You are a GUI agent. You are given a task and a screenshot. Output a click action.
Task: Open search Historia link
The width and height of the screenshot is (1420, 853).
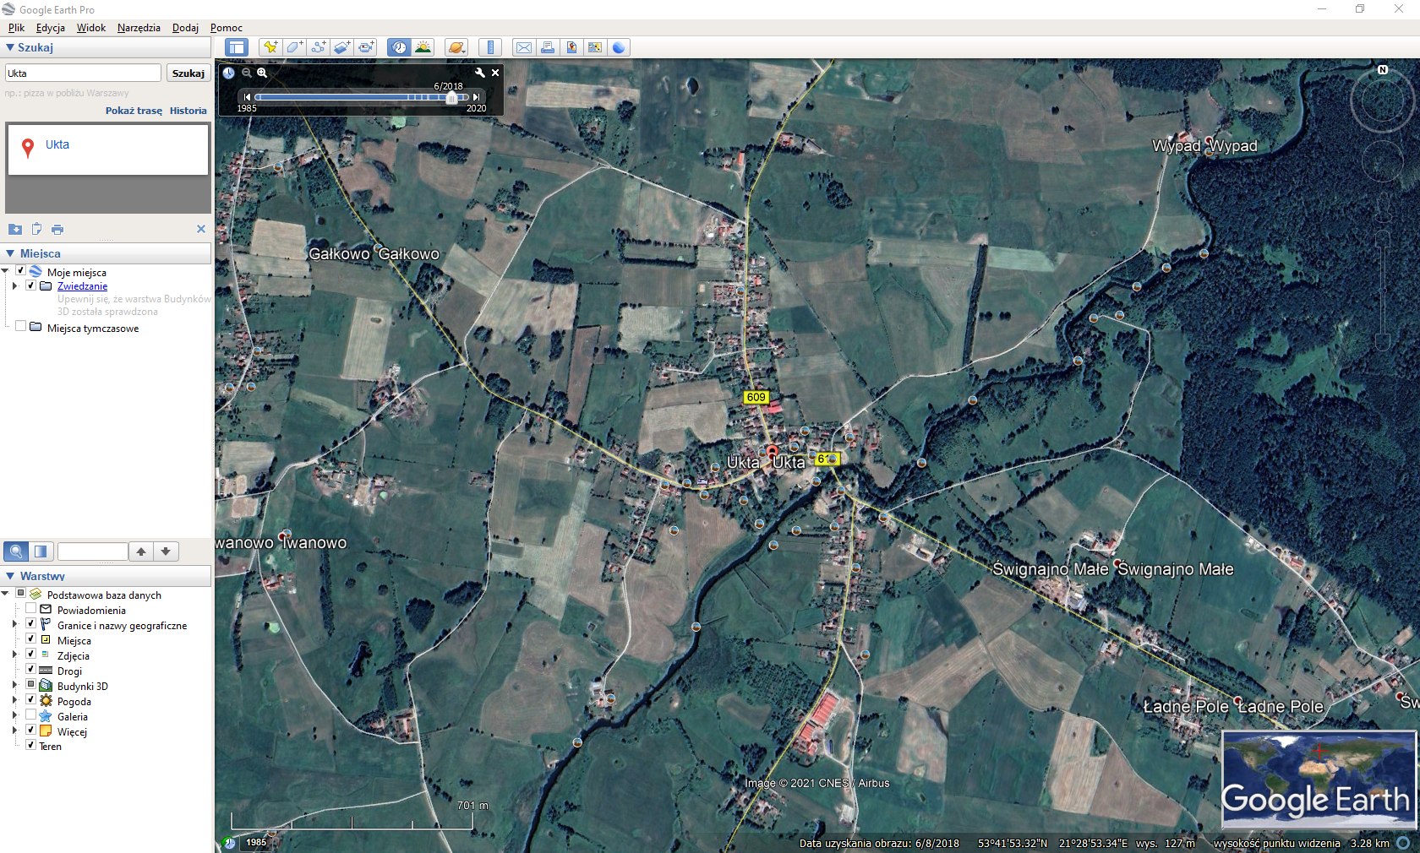[188, 111]
